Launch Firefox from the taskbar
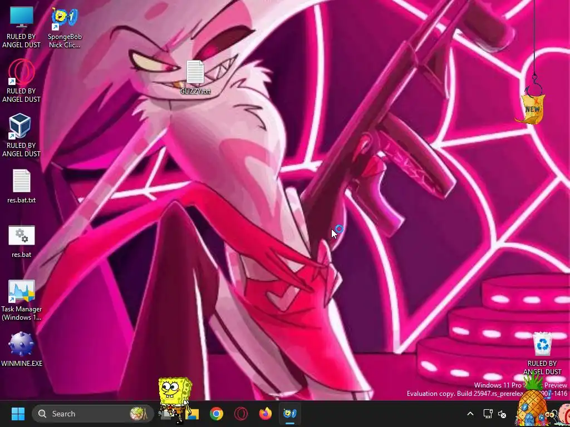 pyautogui.click(x=266, y=414)
